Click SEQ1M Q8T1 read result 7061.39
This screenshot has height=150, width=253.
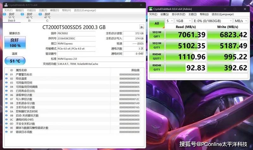[x=186, y=34]
